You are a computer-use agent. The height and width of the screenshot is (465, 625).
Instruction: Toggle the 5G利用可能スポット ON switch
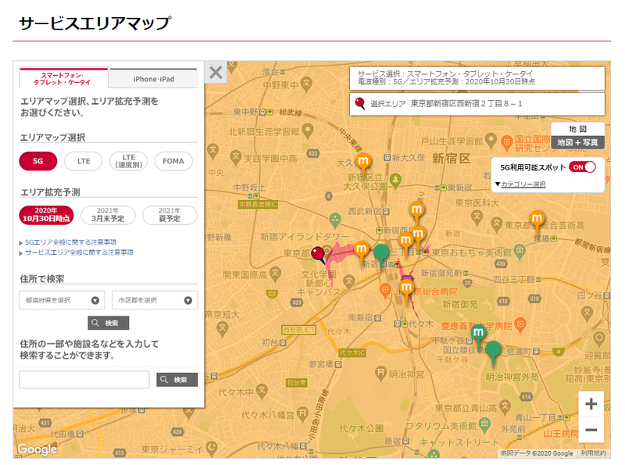coord(582,167)
